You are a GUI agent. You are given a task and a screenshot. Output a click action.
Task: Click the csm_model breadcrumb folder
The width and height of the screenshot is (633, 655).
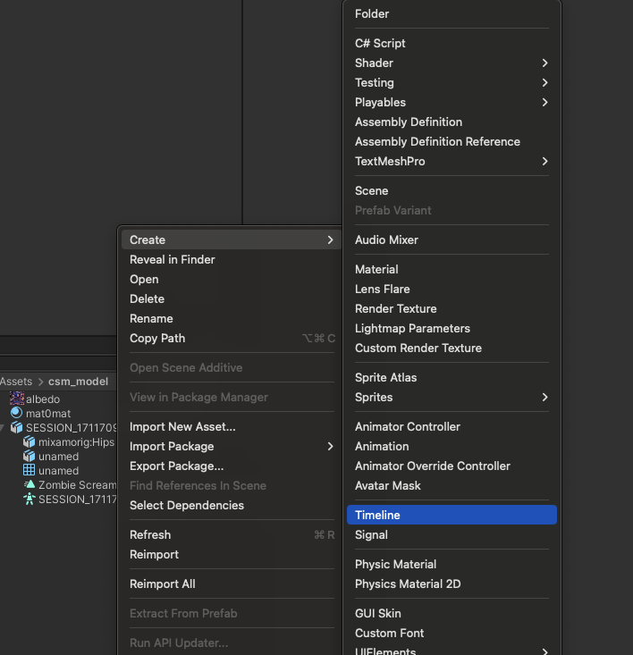coord(78,381)
